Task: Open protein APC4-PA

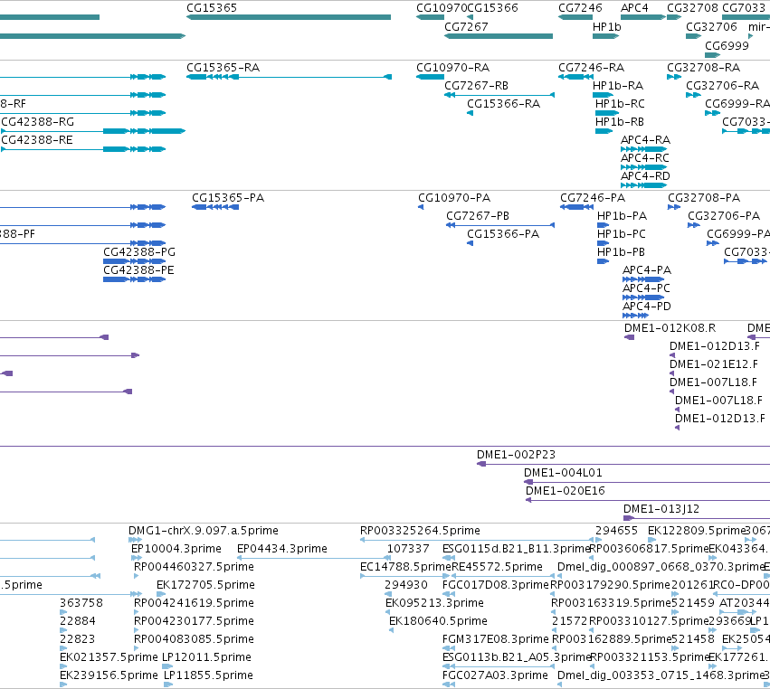Action: click(647, 270)
